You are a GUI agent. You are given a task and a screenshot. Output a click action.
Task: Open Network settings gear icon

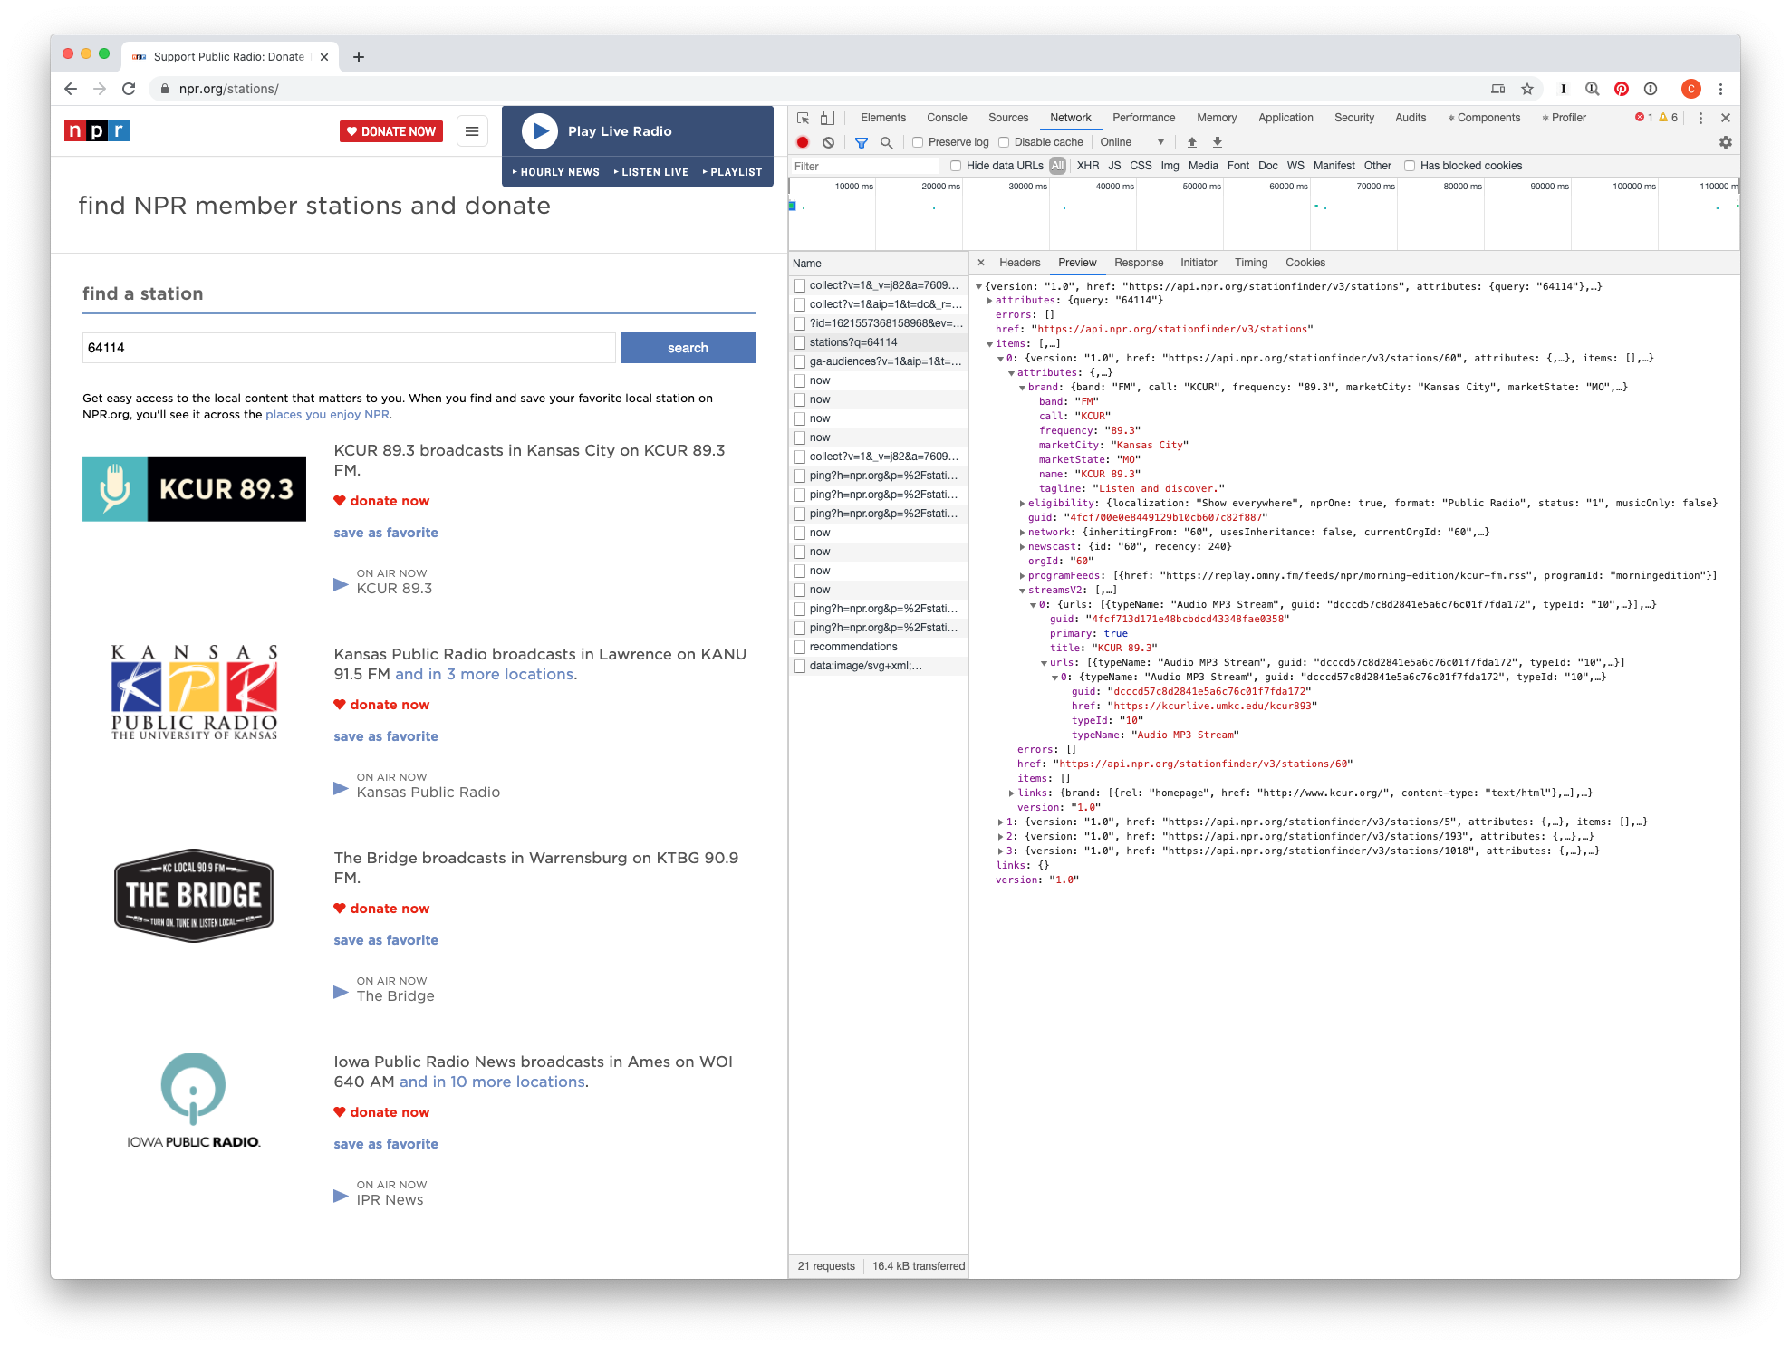click(1725, 142)
